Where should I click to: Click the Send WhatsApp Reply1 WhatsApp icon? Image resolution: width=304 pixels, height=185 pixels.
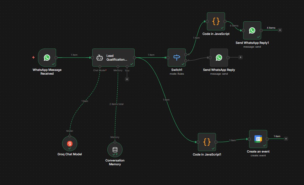point(252,30)
